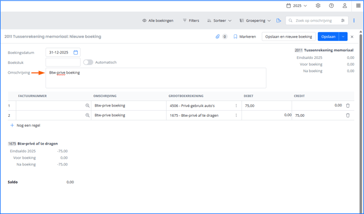This screenshot has height=214, width=364.
Task: Open the Groepering dropdown
Action: pyautogui.click(x=255, y=21)
